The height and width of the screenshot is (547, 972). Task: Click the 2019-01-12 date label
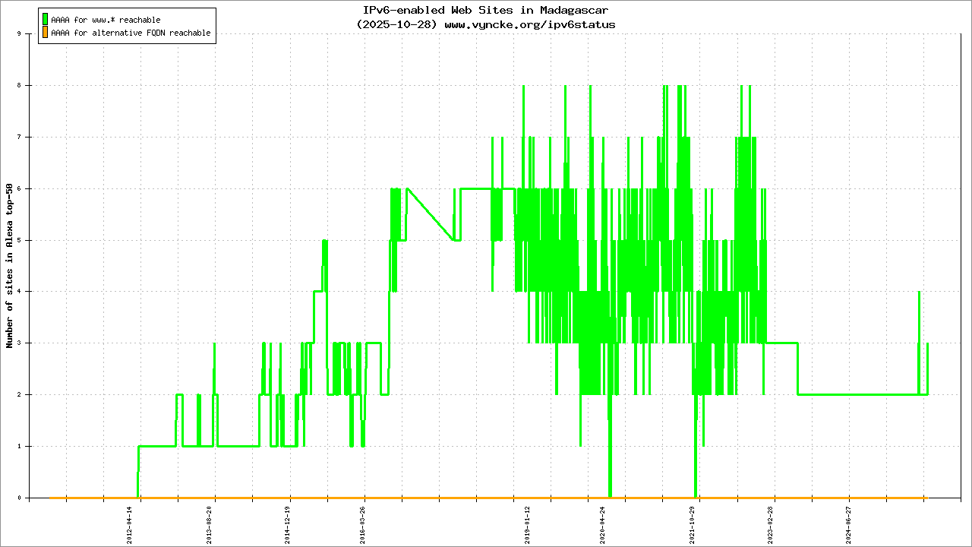coord(528,521)
